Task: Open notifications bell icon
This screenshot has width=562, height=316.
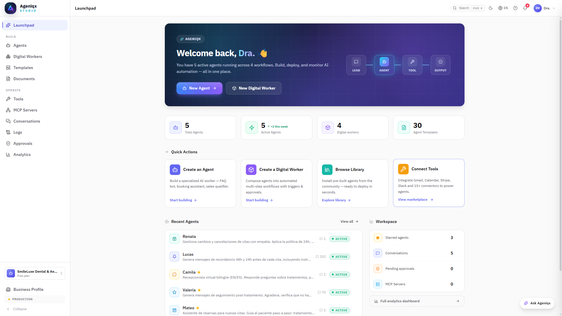Action: tap(525, 8)
